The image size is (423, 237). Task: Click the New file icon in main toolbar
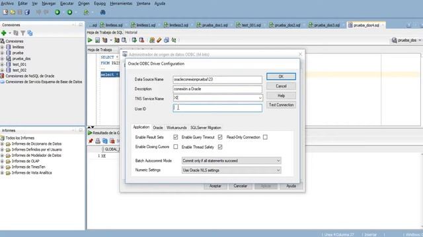coord(5,12)
